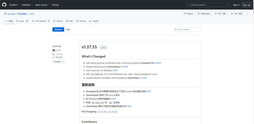Click the v1.37.55 tag in sidebar
The height and width of the screenshot is (124, 254).
pyautogui.click(x=59, y=54)
